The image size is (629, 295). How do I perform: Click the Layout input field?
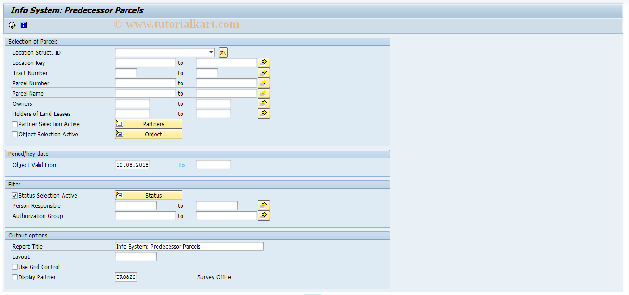[x=136, y=257]
